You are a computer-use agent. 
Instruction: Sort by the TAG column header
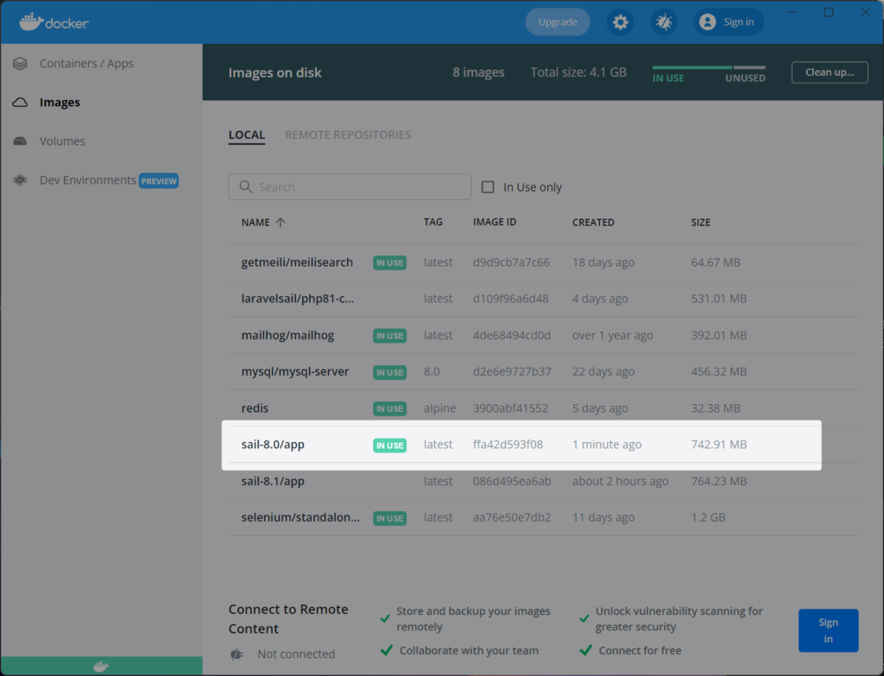coord(433,222)
